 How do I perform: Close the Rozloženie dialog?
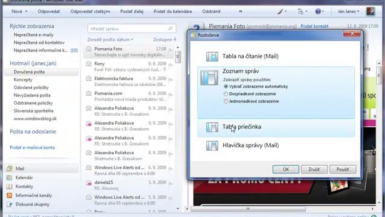point(352,34)
